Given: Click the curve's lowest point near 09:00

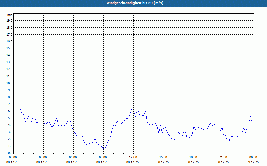Looking at the screenshot, I should (x=104, y=149).
